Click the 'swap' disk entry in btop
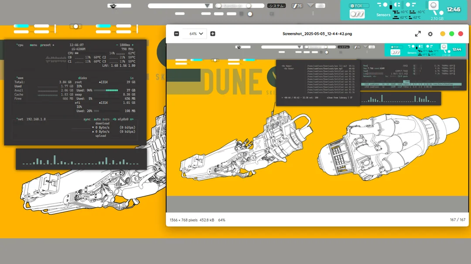 [x=78, y=94]
